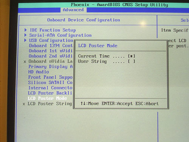Select Onboard 1st nVidia item
The height and width of the screenshot is (142, 189).
(x=51, y=51)
